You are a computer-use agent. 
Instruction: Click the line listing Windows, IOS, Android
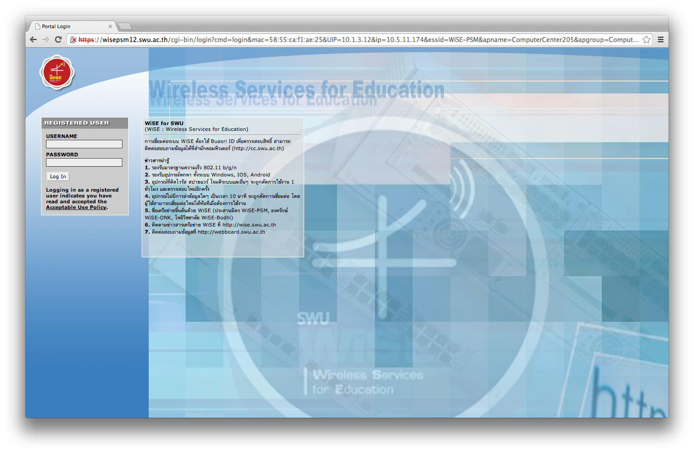207,175
